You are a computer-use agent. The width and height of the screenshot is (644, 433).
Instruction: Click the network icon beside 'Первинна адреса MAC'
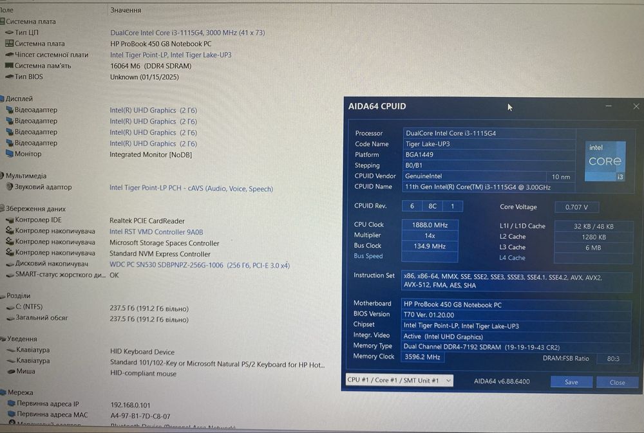12,414
